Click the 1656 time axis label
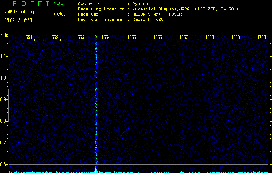Viewport: 272px width, 173px height. click(x=158, y=37)
